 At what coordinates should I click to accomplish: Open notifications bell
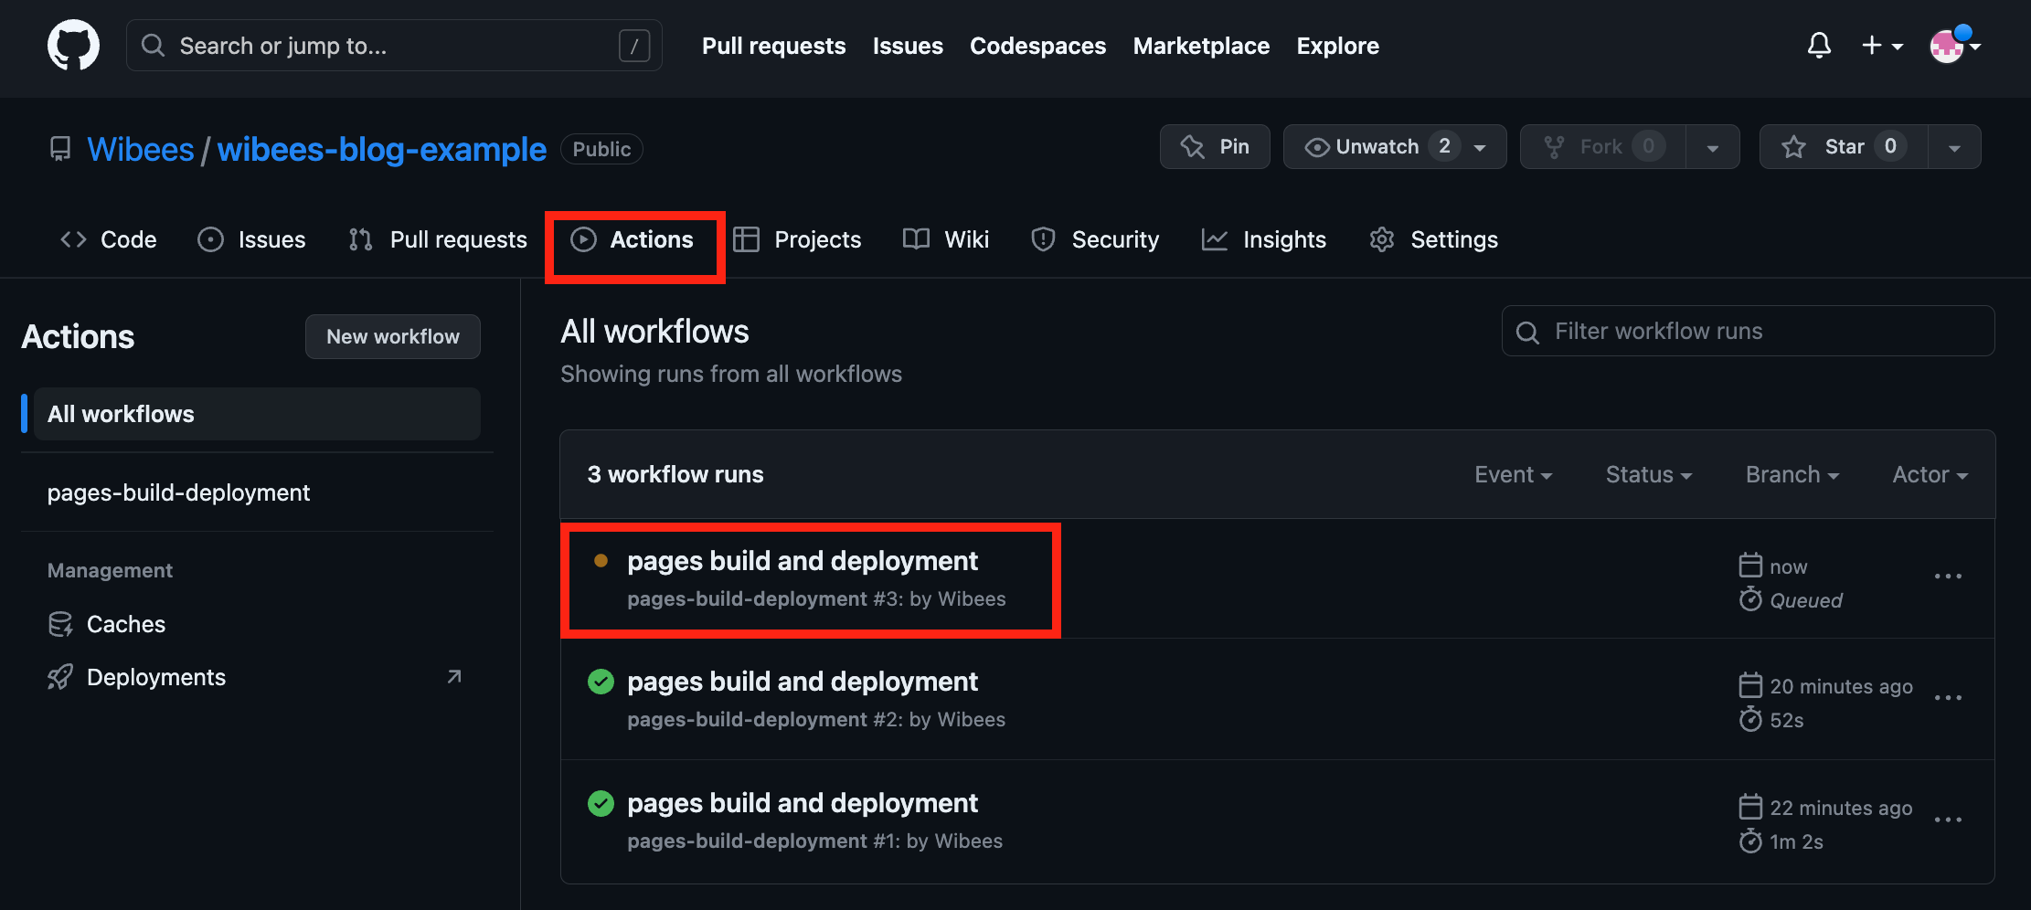click(1819, 46)
